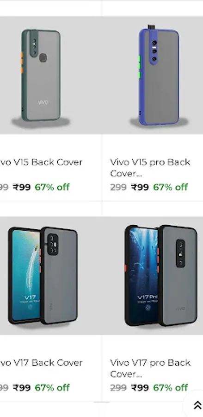Tap the 67% off label on Vivo V15 pro
Image resolution: width=203 pixels, height=417 pixels.
coord(170,187)
